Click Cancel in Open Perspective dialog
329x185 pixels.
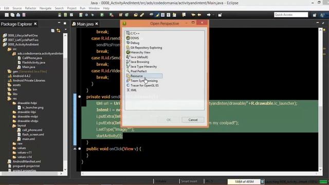(193, 120)
